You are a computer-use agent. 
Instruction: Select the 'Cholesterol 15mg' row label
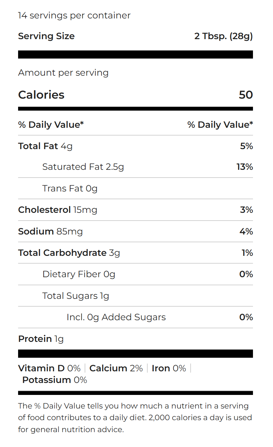pos(58,210)
